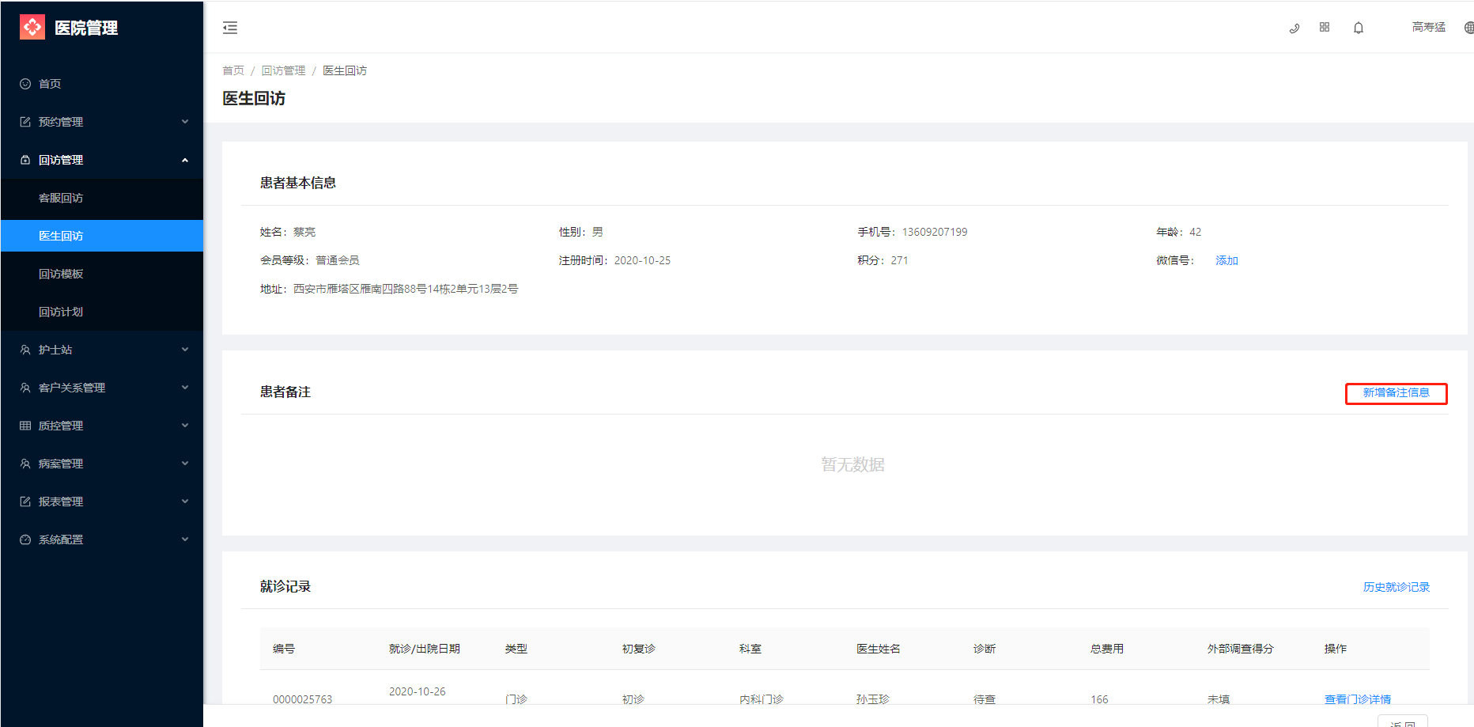Expand the 病案管理 chevron
The image size is (1474, 727).
click(185, 464)
